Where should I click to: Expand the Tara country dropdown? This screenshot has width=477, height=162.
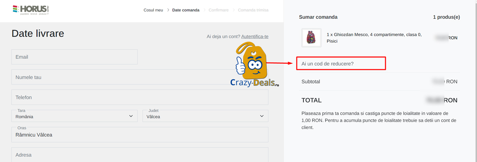point(74,116)
